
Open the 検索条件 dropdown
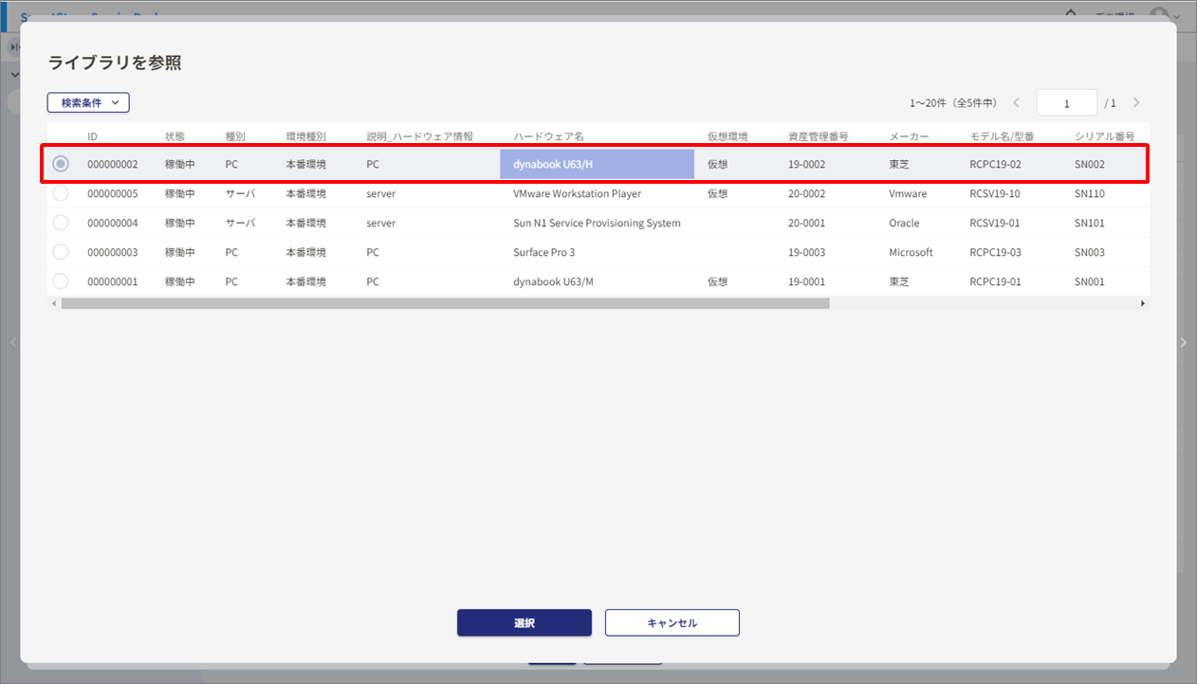[x=88, y=102]
